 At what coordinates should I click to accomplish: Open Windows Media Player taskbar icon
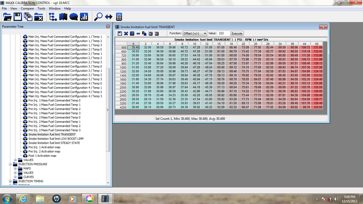click(x=73, y=198)
